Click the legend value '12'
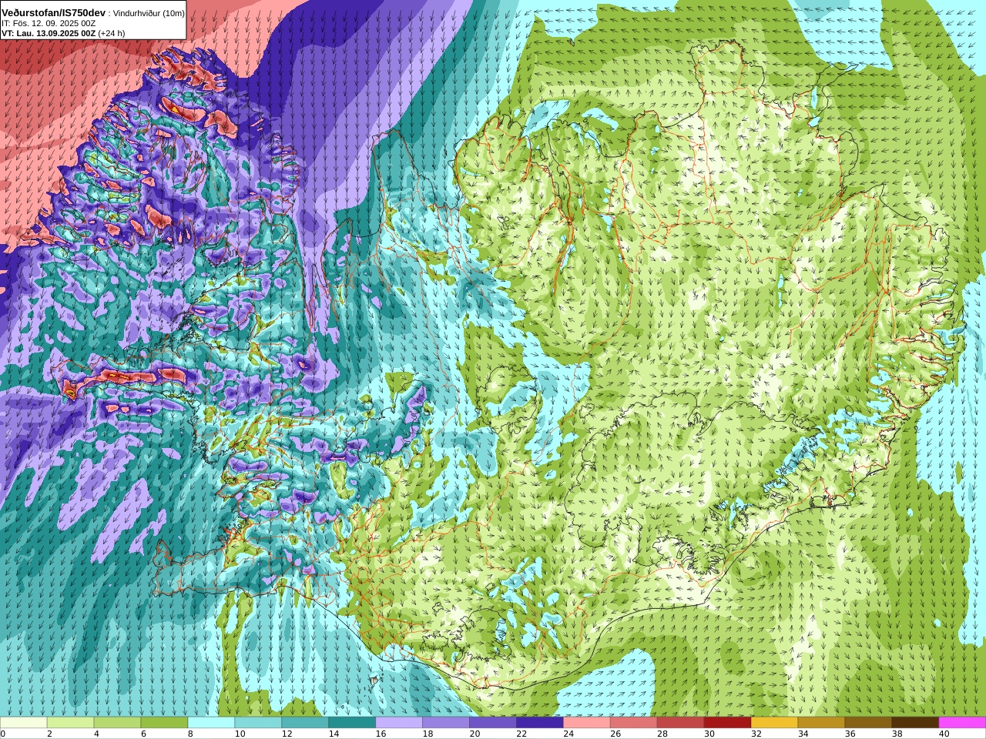This screenshot has height=739, width=986. [287, 734]
